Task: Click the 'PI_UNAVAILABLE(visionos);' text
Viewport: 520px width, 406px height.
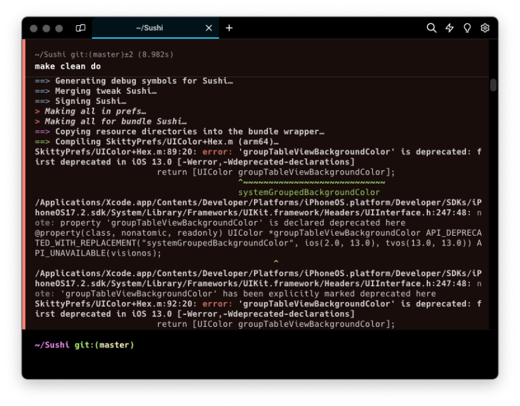Action: (98, 253)
